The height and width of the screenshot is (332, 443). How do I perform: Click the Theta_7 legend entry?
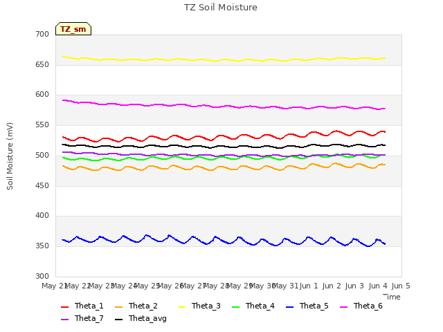[x=82, y=318]
